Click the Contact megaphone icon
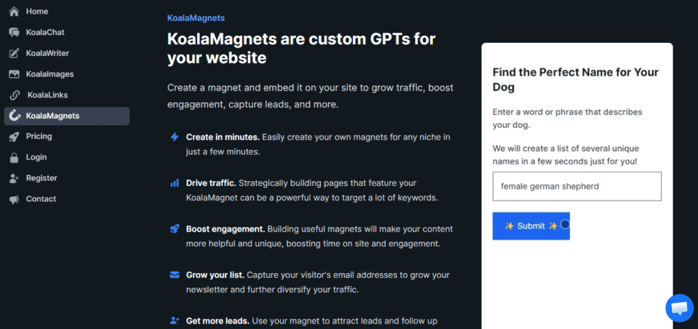Screen dimensions: 698x329 pos(14,200)
